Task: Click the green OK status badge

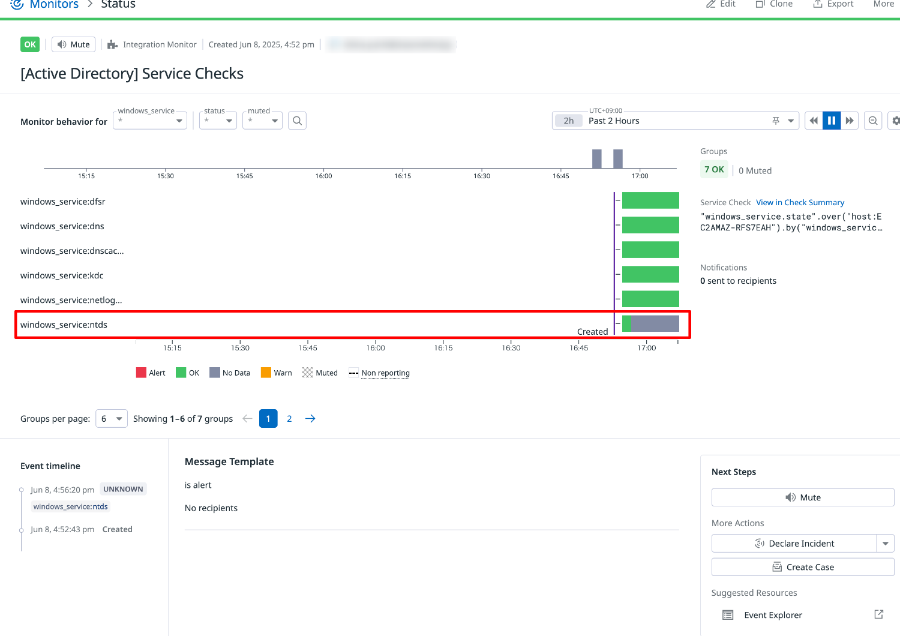Action: pyautogui.click(x=30, y=44)
